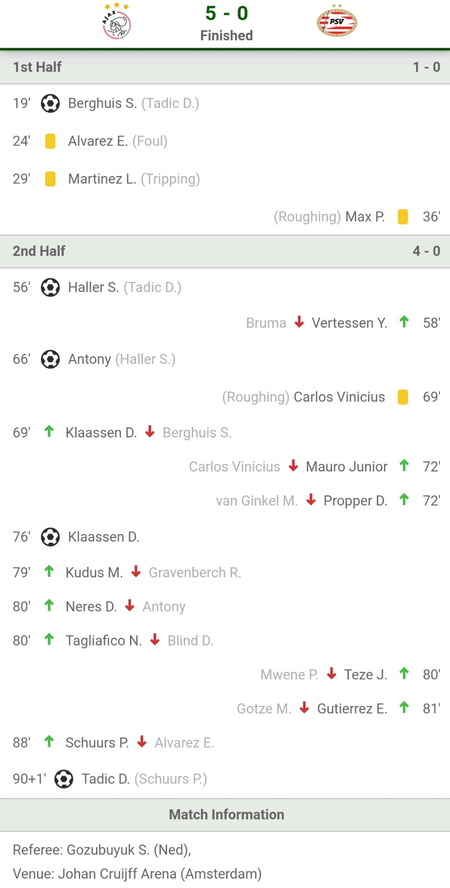Click the goal icon for Haller S. at 56'
The image size is (450, 888).
click(x=50, y=287)
